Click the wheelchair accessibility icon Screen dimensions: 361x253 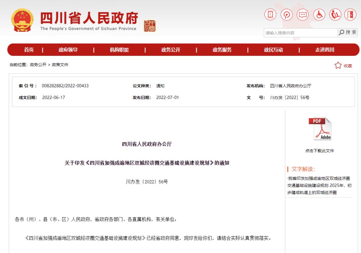coord(319,15)
